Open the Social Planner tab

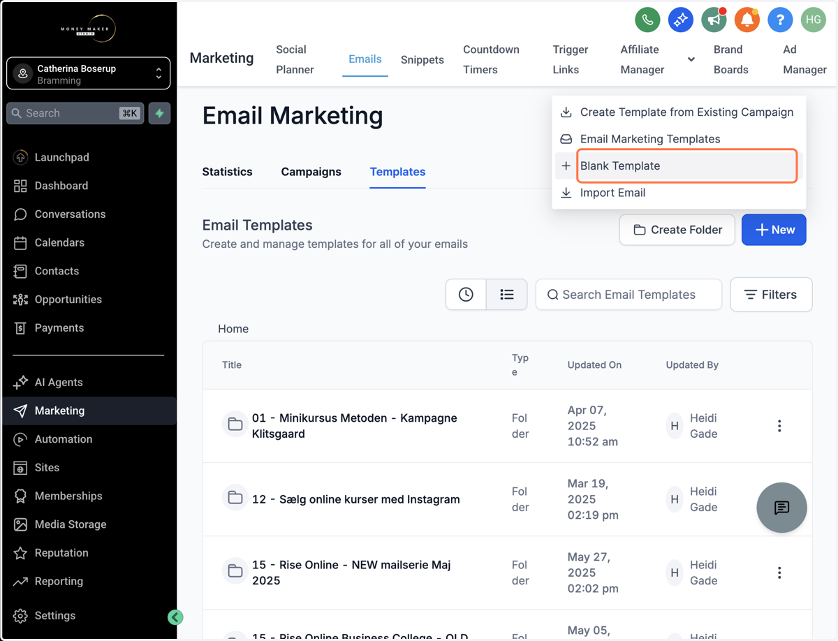point(295,59)
